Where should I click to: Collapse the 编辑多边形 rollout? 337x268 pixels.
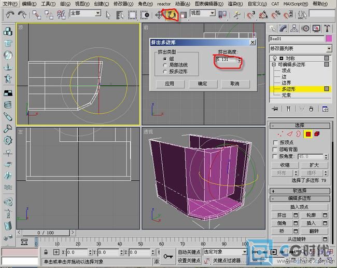click(x=300, y=198)
